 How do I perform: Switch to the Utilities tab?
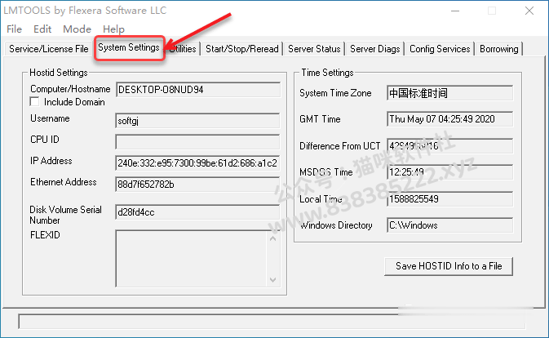pos(183,49)
